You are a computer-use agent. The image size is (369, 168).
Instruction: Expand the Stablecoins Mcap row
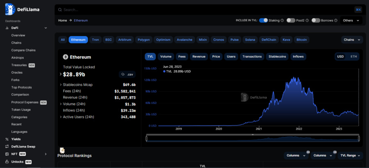pyautogui.click(x=61, y=85)
